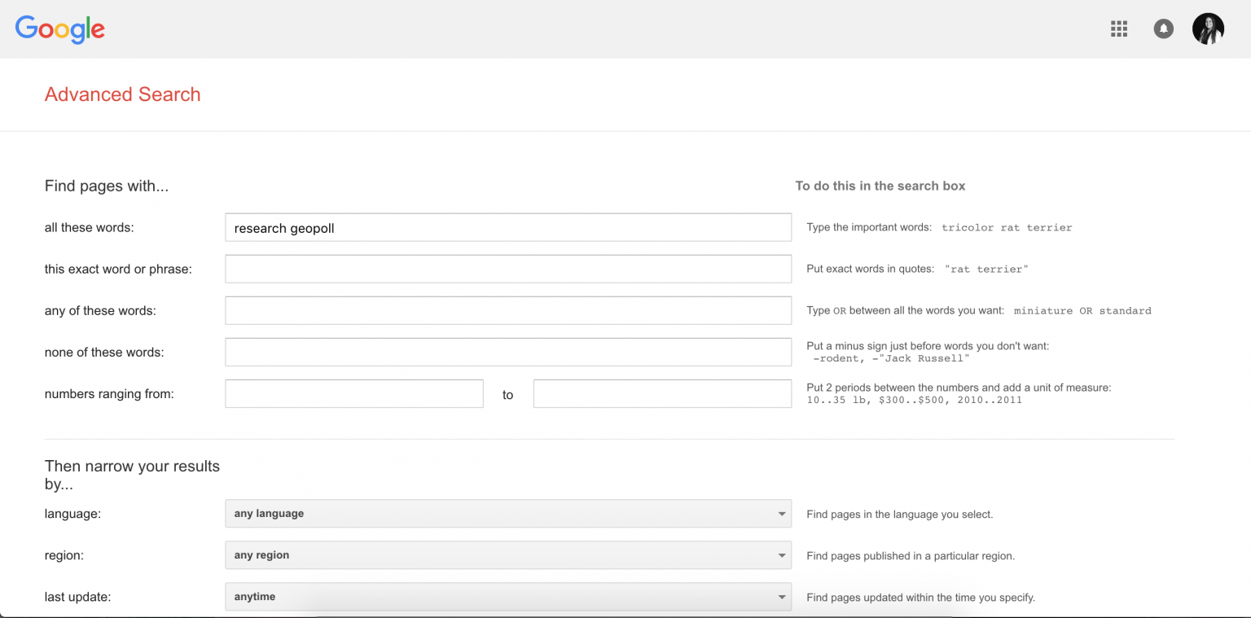1251x618 pixels.
Task: Click the region dropdown arrow
Action: point(782,555)
